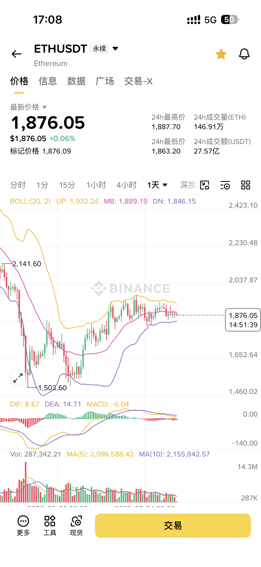Toggle the yellow favorite star
Viewport: 261px width, 567px height.
(221, 54)
